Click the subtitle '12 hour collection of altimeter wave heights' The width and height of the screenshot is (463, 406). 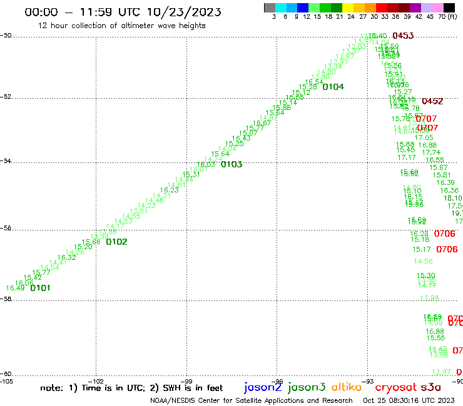121,26
